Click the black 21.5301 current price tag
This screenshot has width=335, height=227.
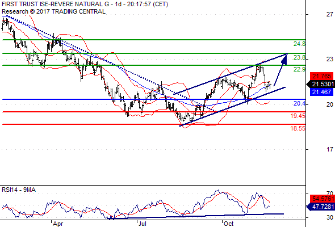pyautogui.click(x=321, y=84)
